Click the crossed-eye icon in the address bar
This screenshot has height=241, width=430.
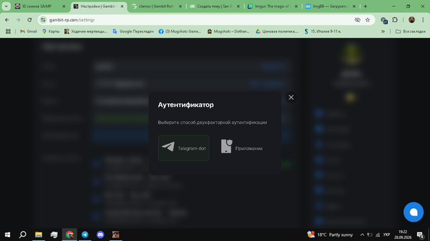357,20
